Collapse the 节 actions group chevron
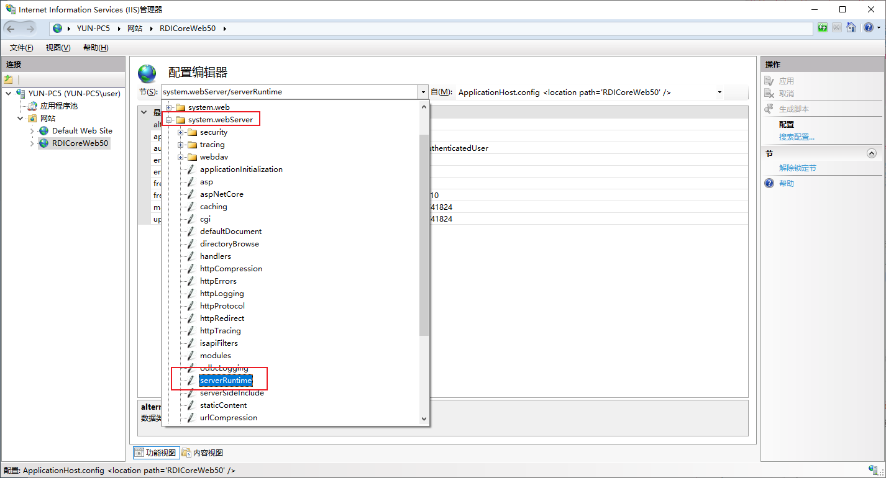This screenshot has height=478, width=886. [871, 153]
